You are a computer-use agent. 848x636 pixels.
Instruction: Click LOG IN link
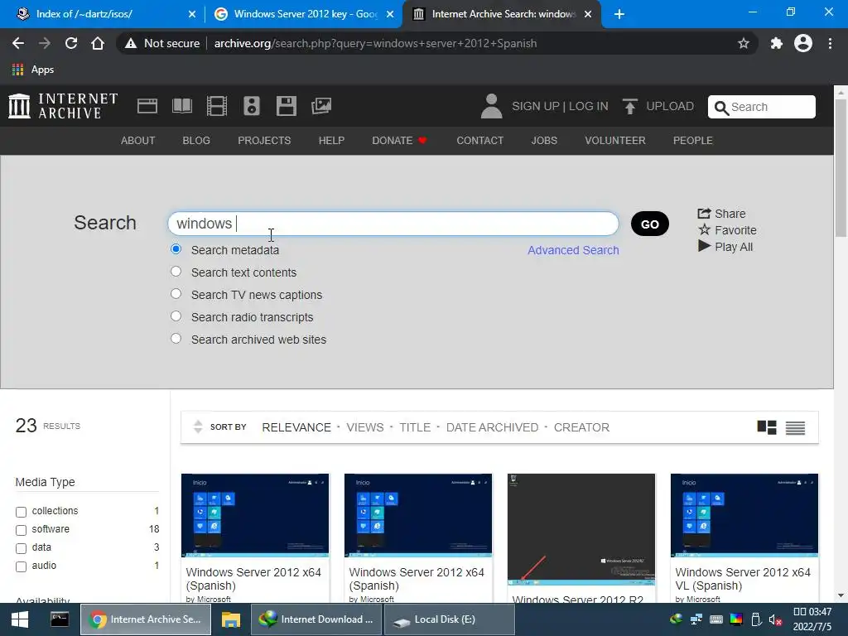tap(589, 106)
